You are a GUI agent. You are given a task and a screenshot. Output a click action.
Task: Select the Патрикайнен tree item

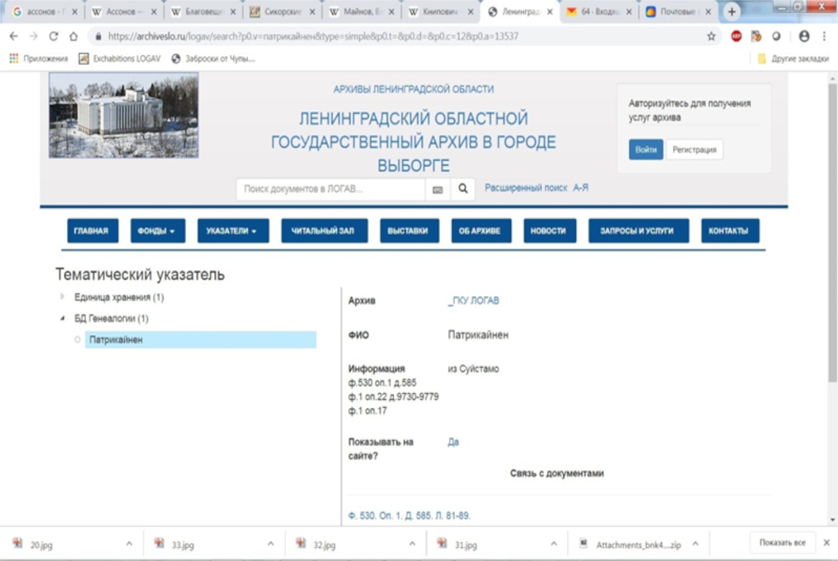[200, 339]
